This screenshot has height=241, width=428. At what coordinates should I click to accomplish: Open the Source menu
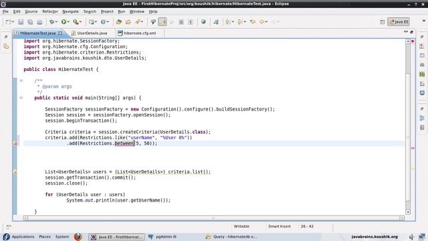click(31, 11)
